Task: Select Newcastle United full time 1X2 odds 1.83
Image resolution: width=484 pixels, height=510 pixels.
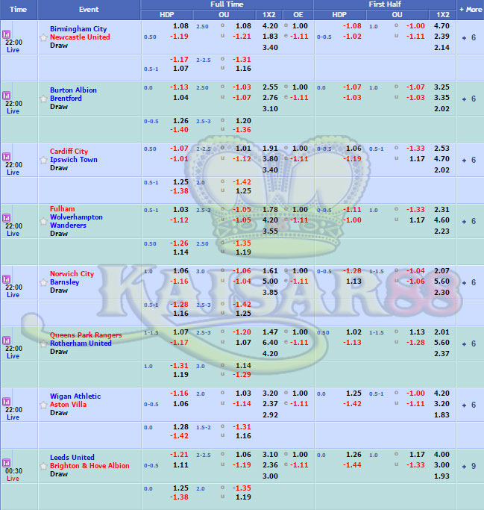Action: (x=270, y=37)
